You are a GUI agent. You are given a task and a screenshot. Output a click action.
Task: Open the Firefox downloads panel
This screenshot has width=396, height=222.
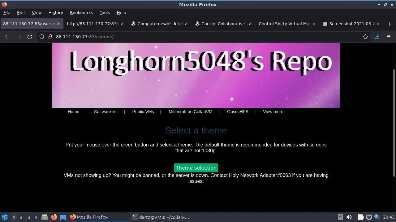(377, 37)
